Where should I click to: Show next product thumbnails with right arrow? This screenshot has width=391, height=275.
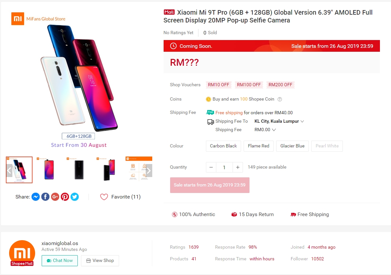click(148, 170)
